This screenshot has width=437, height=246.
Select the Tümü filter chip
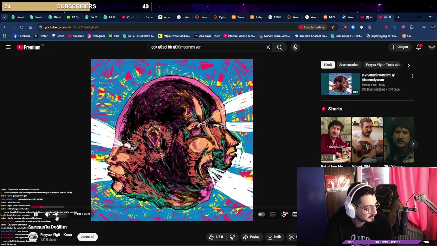click(x=328, y=65)
